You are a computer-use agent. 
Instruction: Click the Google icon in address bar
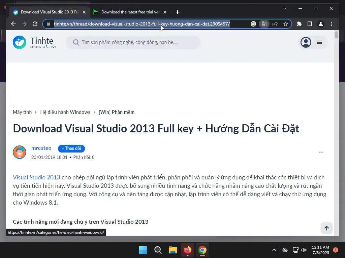(x=253, y=24)
